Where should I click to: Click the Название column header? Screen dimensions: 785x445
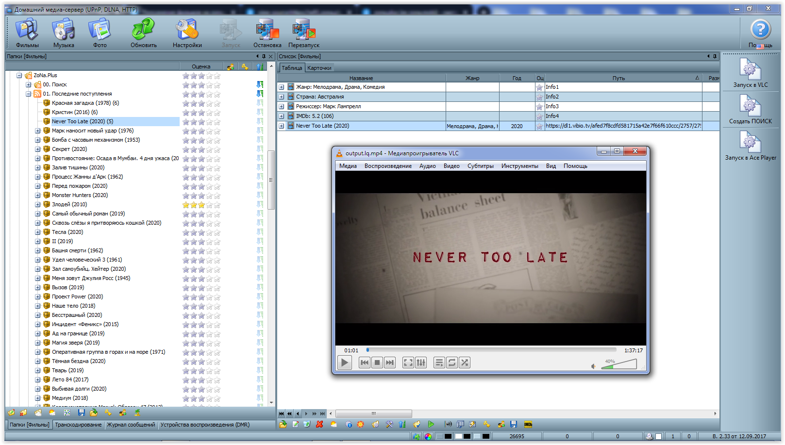(x=361, y=78)
